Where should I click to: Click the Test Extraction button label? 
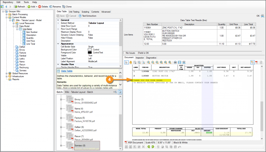(x=89, y=16)
